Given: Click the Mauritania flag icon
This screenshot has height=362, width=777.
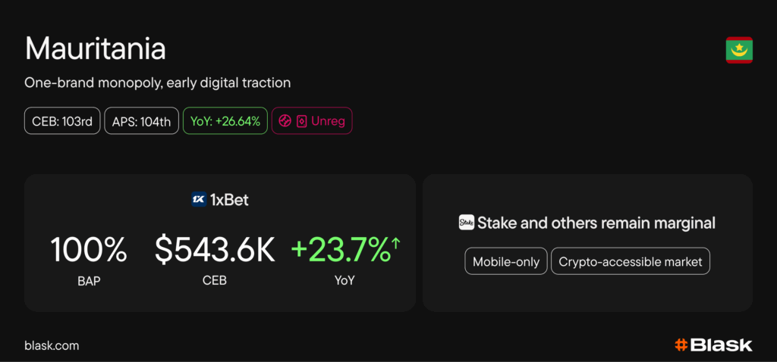Looking at the screenshot, I should pyautogui.click(x=738, y=50).
